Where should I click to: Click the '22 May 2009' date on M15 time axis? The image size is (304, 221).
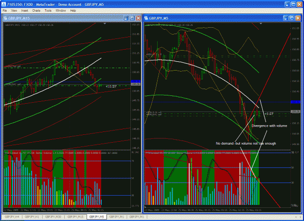[x=11, y=210]
